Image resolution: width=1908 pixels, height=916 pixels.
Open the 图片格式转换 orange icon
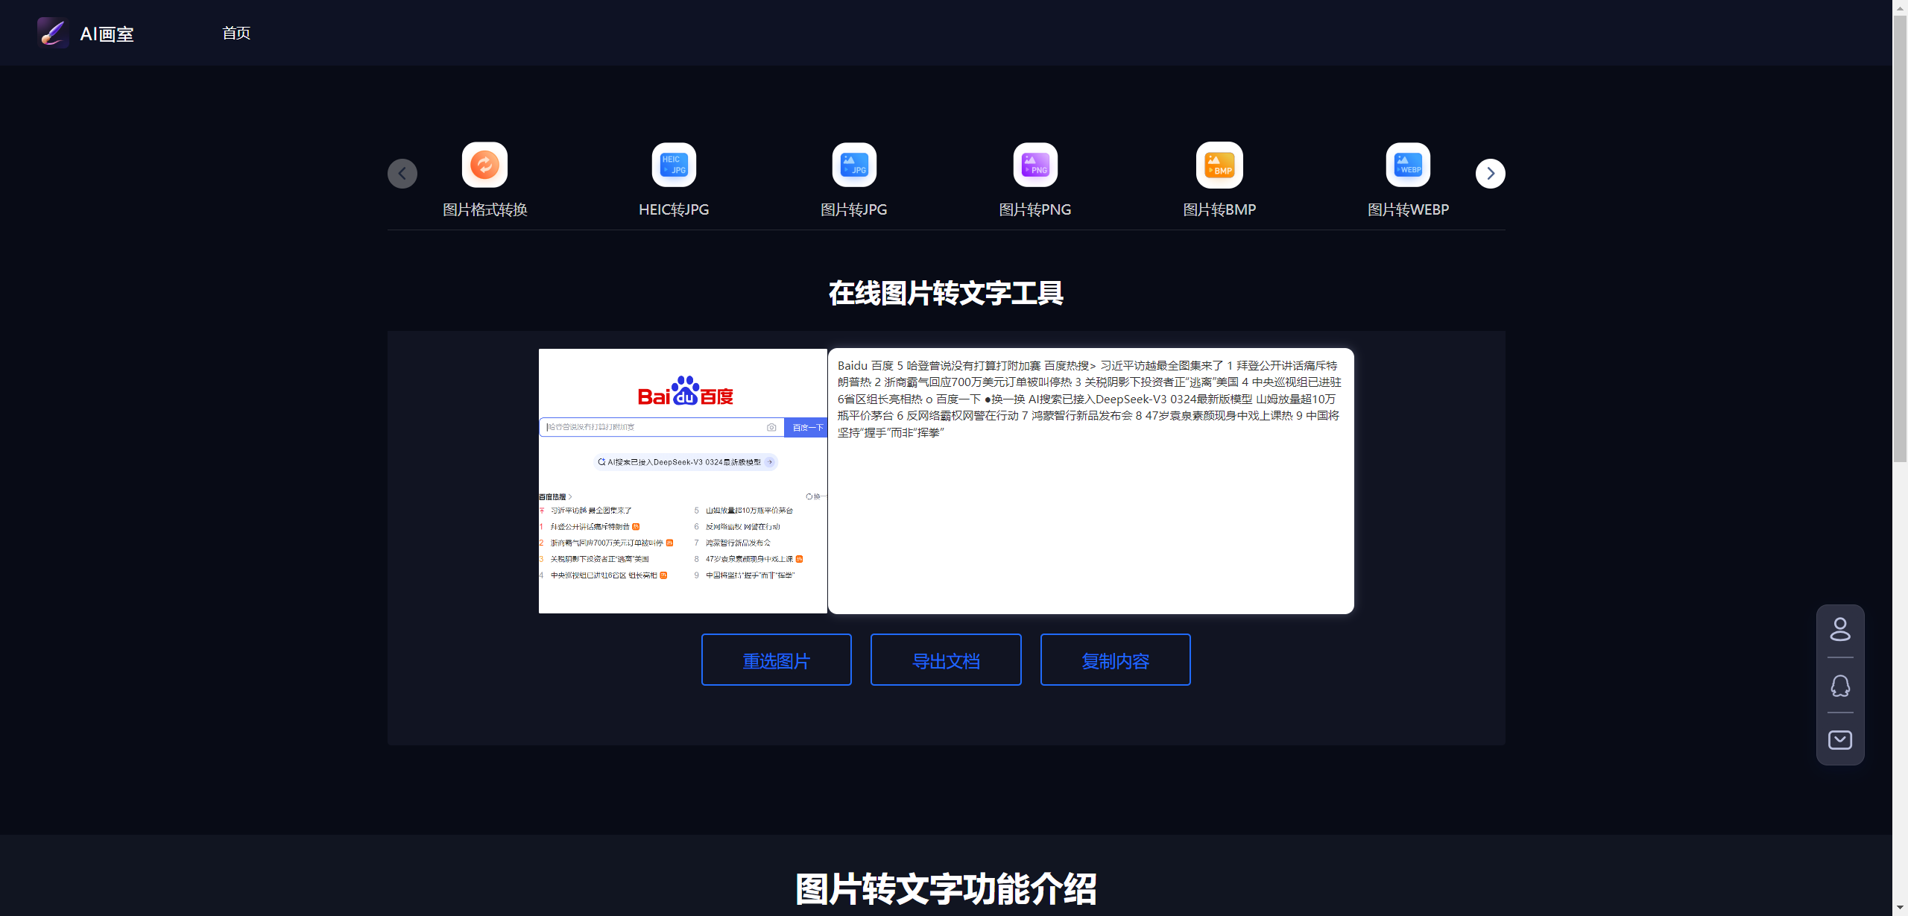pyautogui.click(x=484, y=165)
